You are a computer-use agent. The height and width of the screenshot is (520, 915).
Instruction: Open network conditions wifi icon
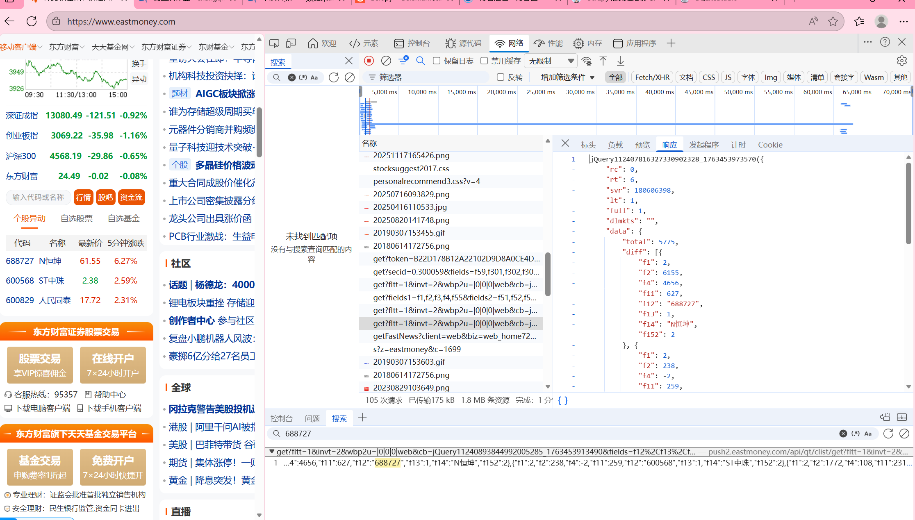[x=587, y=61]
